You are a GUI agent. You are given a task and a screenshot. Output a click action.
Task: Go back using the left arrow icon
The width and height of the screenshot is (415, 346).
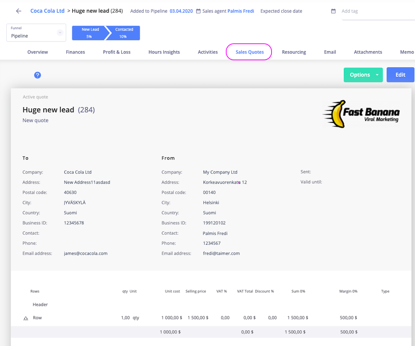(19, 11)
